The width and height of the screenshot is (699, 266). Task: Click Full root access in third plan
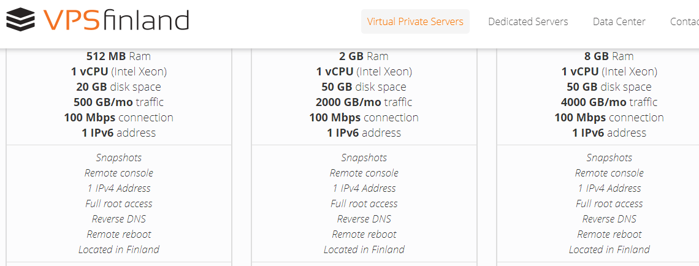coord(609,203)
